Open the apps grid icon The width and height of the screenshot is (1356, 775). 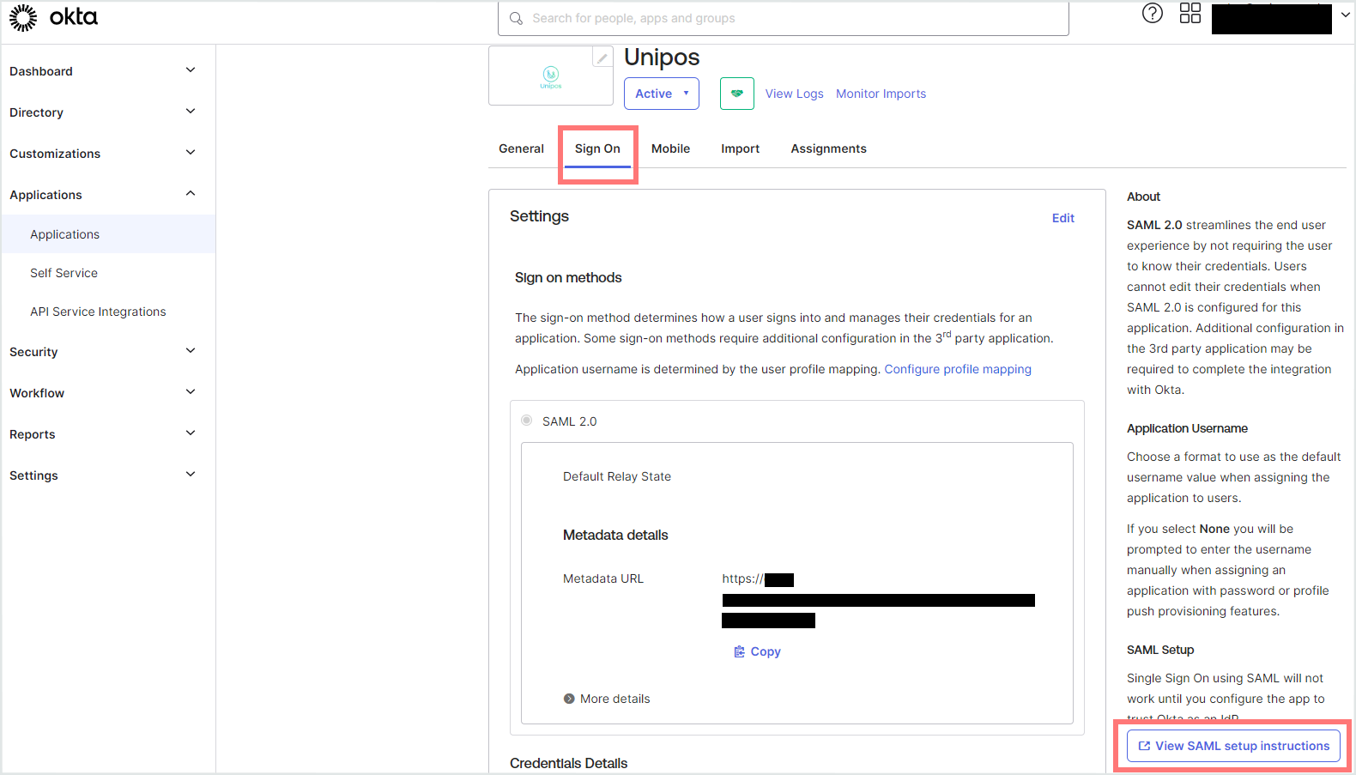click(x=1190, y=13)
